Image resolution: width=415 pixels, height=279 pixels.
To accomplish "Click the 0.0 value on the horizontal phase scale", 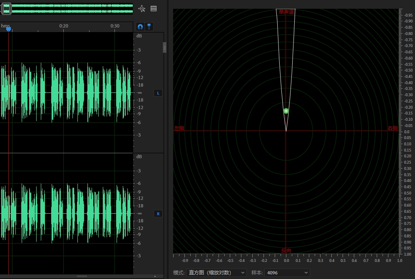I will 286,261.
